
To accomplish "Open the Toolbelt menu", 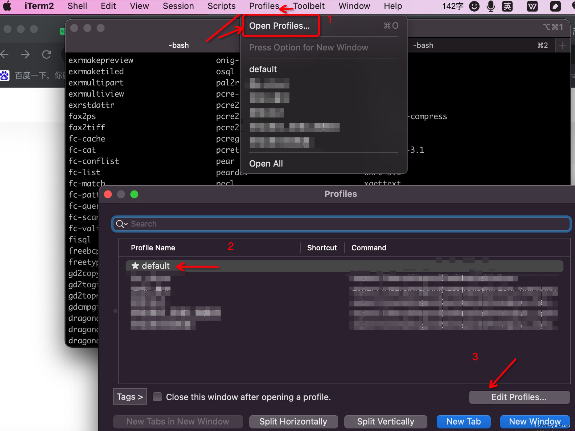I will pyautogui.click(x=309, y=6).
